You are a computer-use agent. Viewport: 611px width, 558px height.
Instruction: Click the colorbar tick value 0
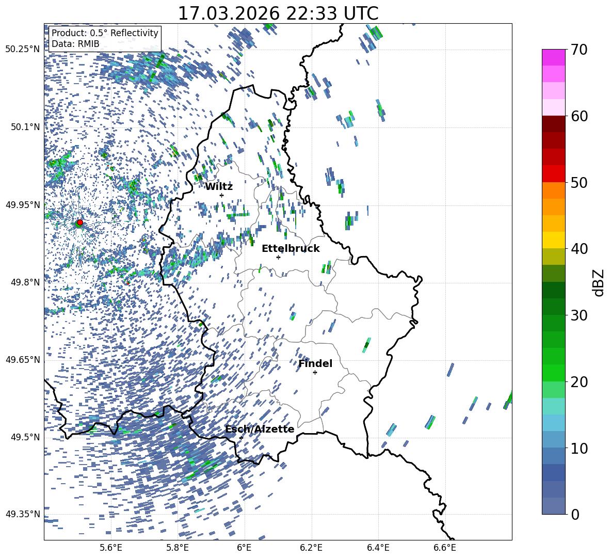[575, 514]
